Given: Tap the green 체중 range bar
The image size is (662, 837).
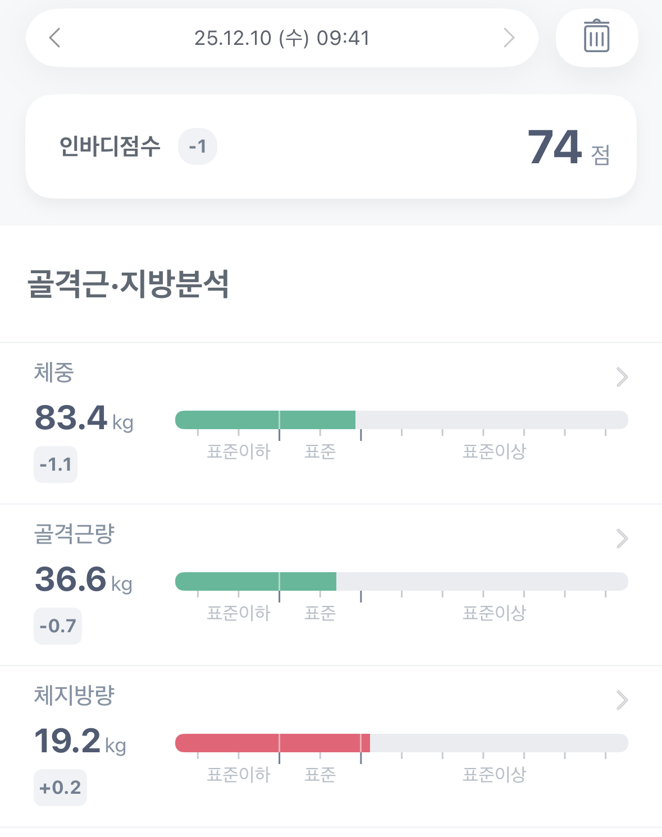Looking at the screenshot, I should (265, 420).
